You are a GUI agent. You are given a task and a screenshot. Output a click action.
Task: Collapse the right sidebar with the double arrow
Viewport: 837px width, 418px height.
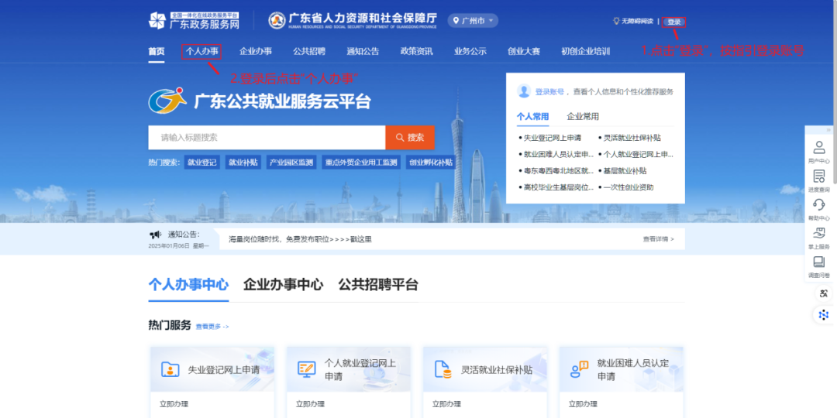click(x=828, y=130)
